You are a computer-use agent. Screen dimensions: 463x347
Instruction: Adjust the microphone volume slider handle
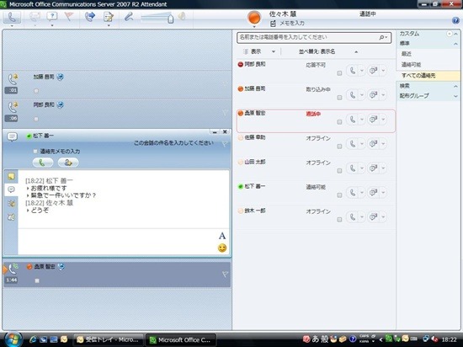[170, 19]
